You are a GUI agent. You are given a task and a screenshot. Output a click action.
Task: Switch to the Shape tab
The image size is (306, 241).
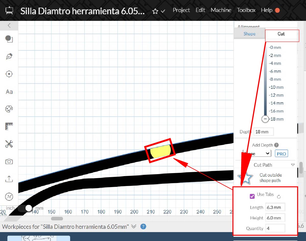coord(249,34)
